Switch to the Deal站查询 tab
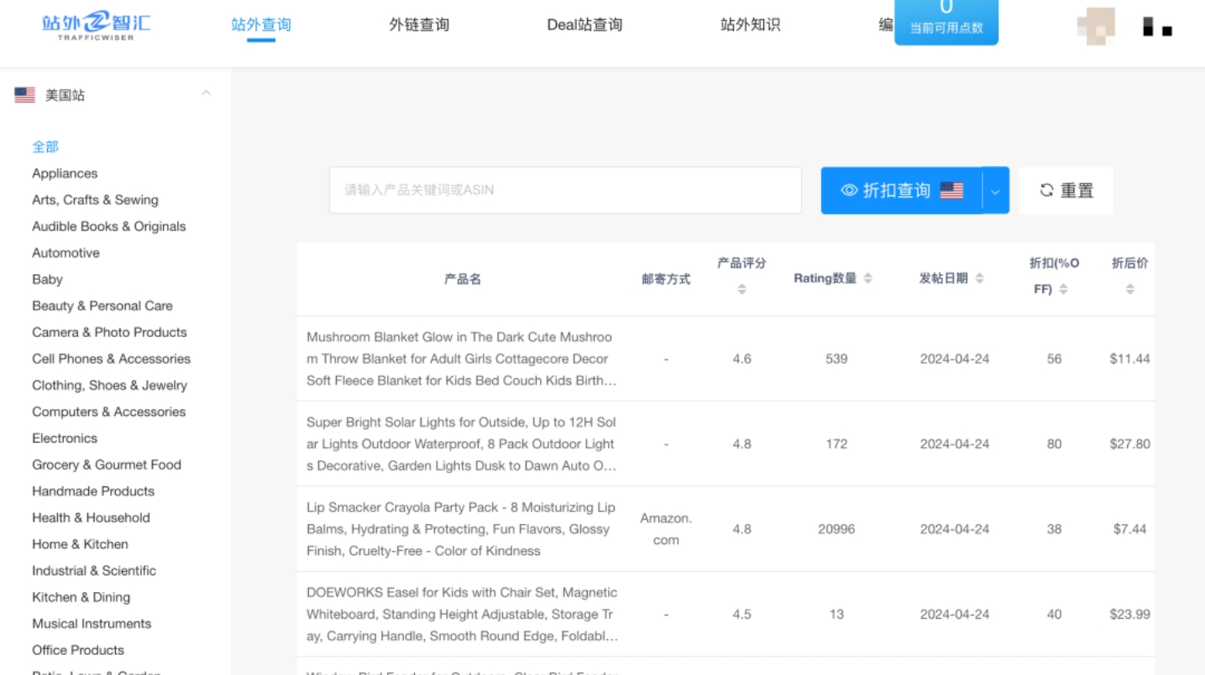 584,25
